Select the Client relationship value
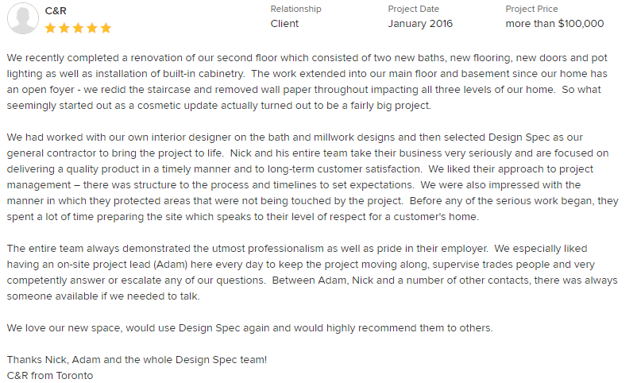Viewport: 637px width, 383px height. (x=284, y=24)
